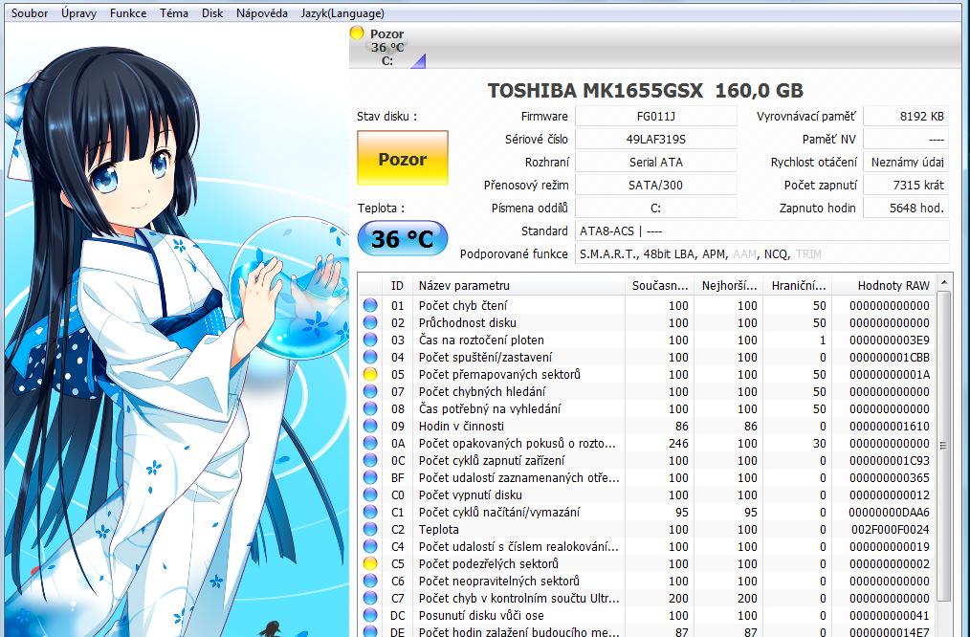This screenshot has width=970, height=637.
Task: Open the Jazyk(Language) menu
Action: [342, 13]
